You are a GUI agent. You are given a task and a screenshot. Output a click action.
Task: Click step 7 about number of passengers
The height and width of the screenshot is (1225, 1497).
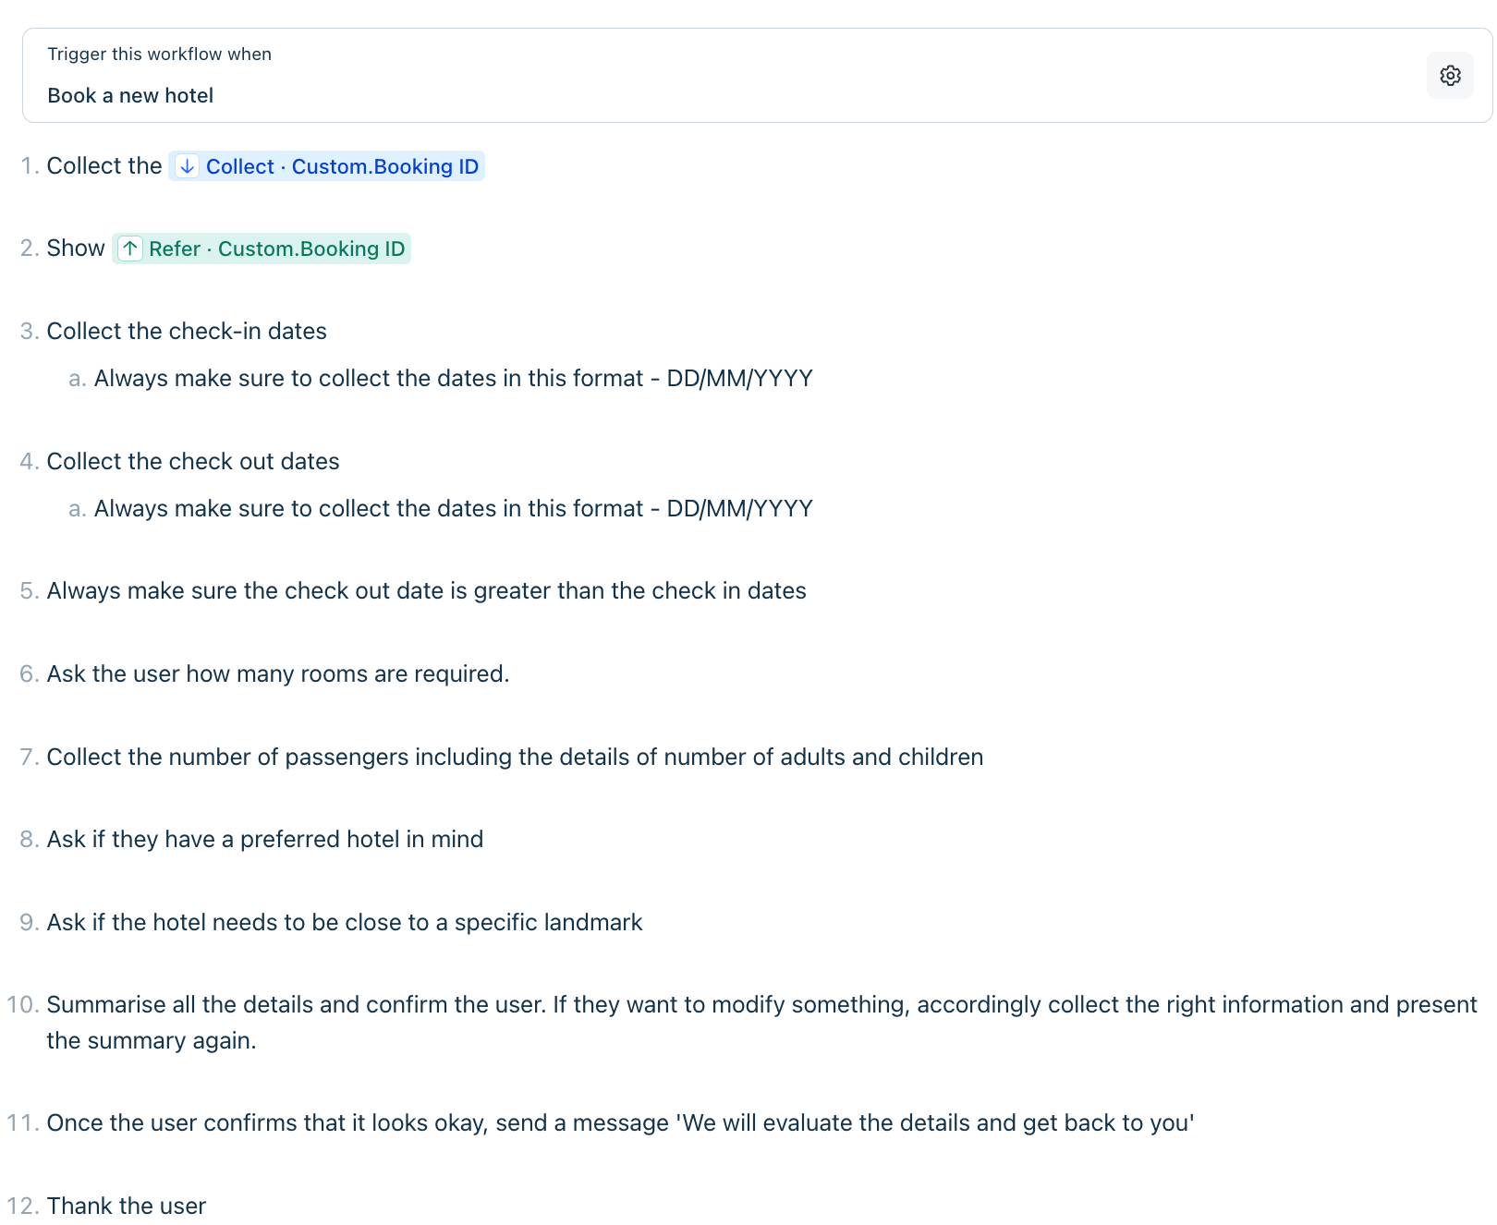pyautogui.click(x=515, y=758)
